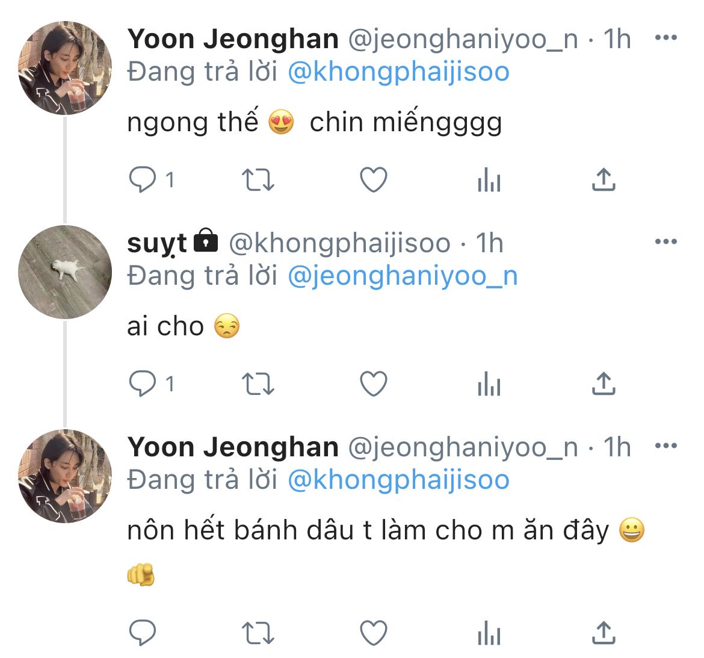Like the "ngong thế chin miếngggg" tweet
704x658 pixels.
373,180
